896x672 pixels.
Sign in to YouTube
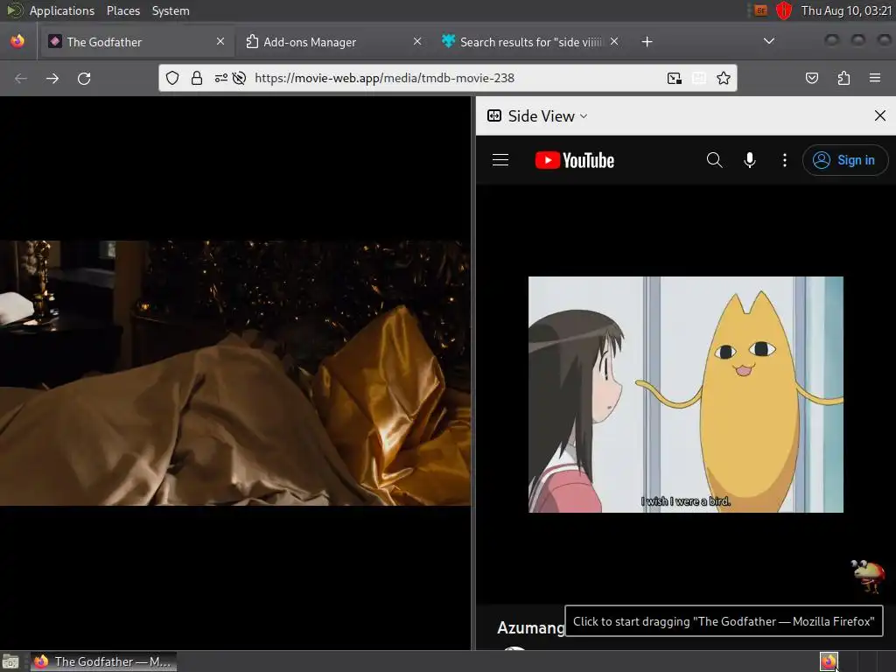[x=844, y=160]
